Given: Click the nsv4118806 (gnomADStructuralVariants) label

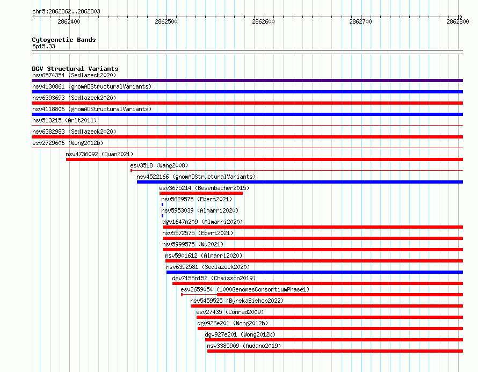Looking at the screenshot, I should click(x=92, y=109).
